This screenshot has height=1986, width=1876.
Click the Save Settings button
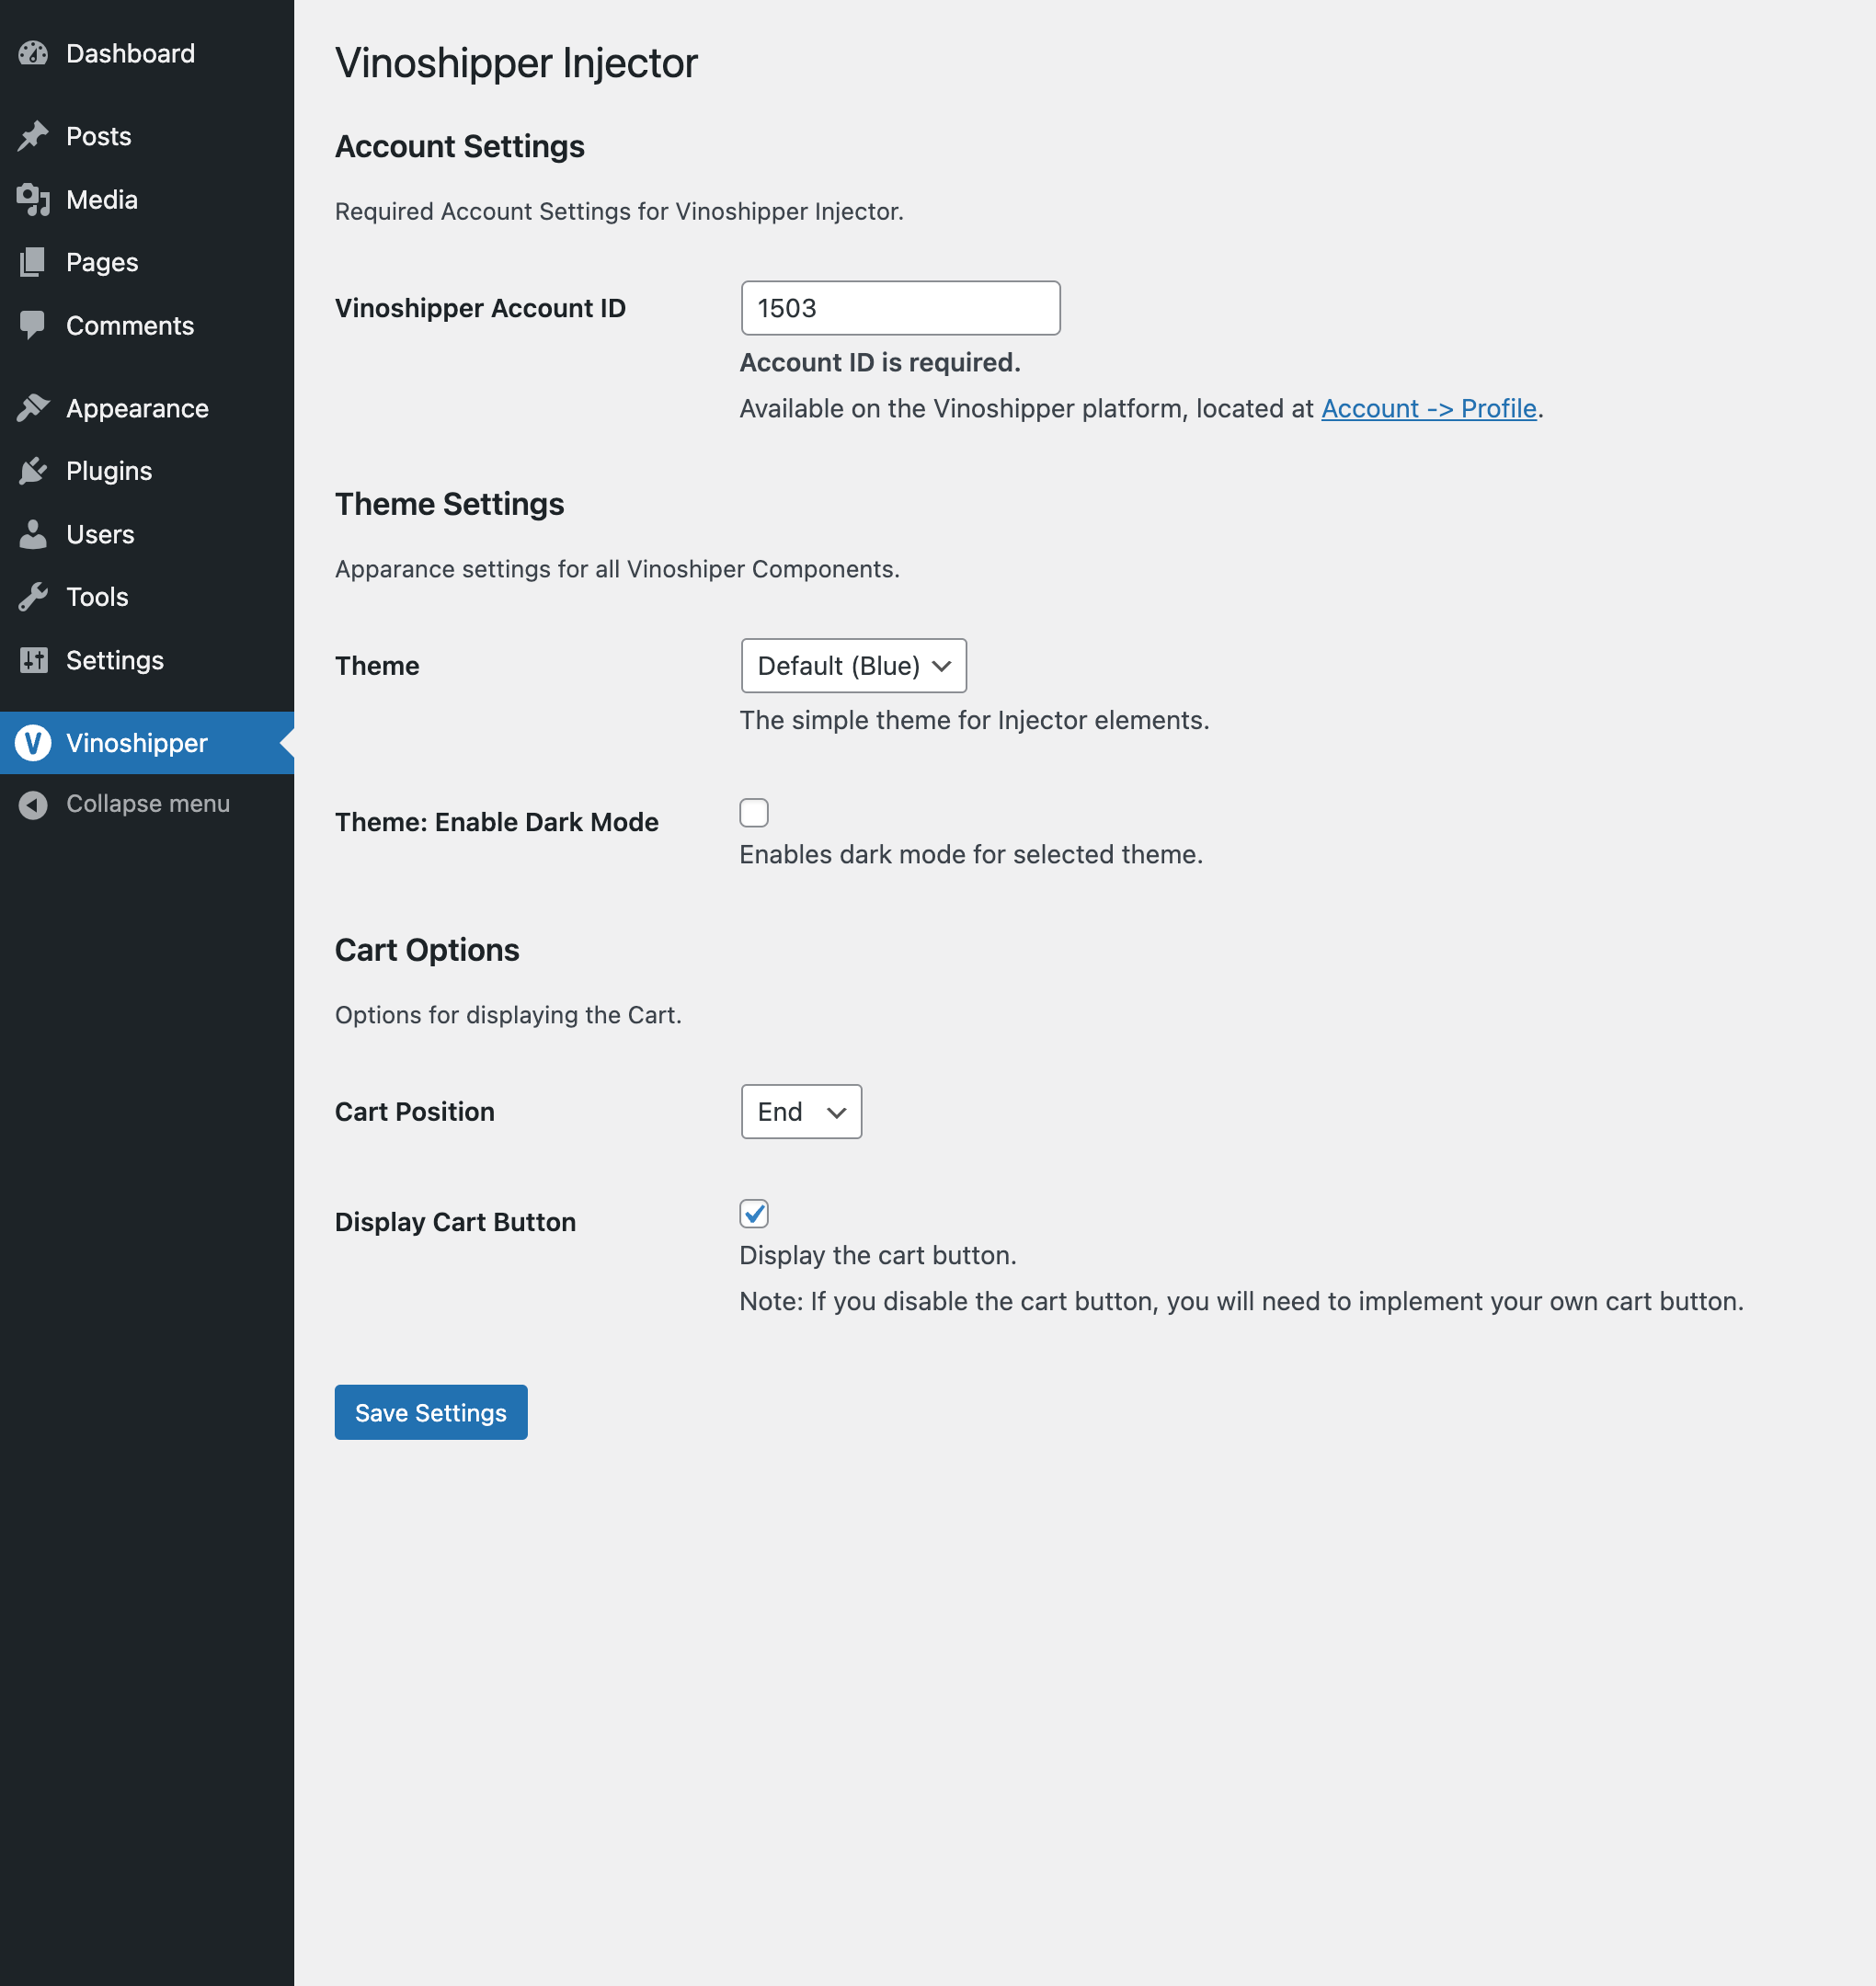(x=431, y=1412)
